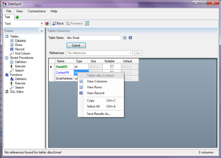
Task: Choose View Rows from context menu
Action: pos(101,87)
